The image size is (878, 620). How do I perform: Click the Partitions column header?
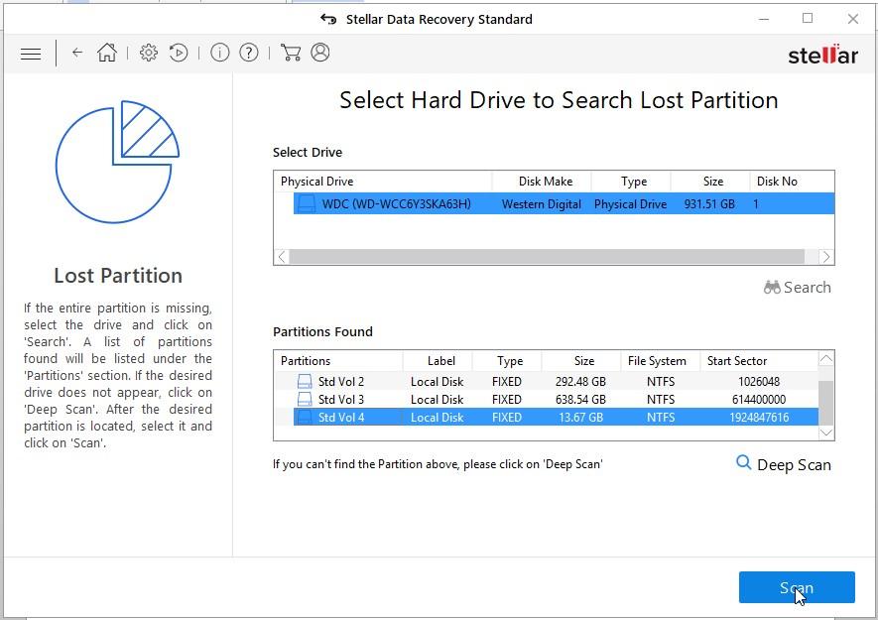338,361
